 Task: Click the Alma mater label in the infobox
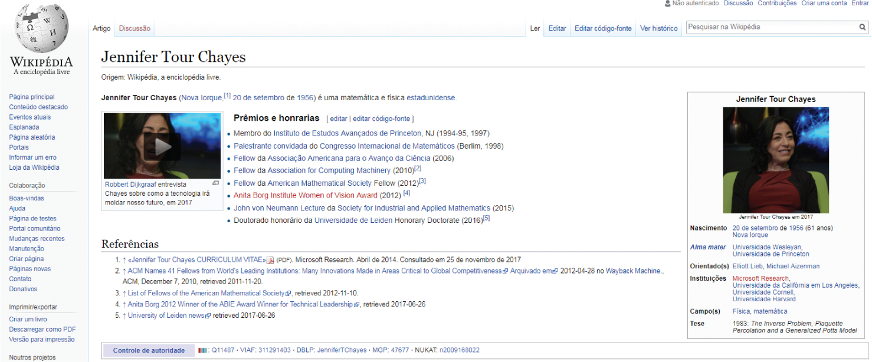click(x=708, y=247)
